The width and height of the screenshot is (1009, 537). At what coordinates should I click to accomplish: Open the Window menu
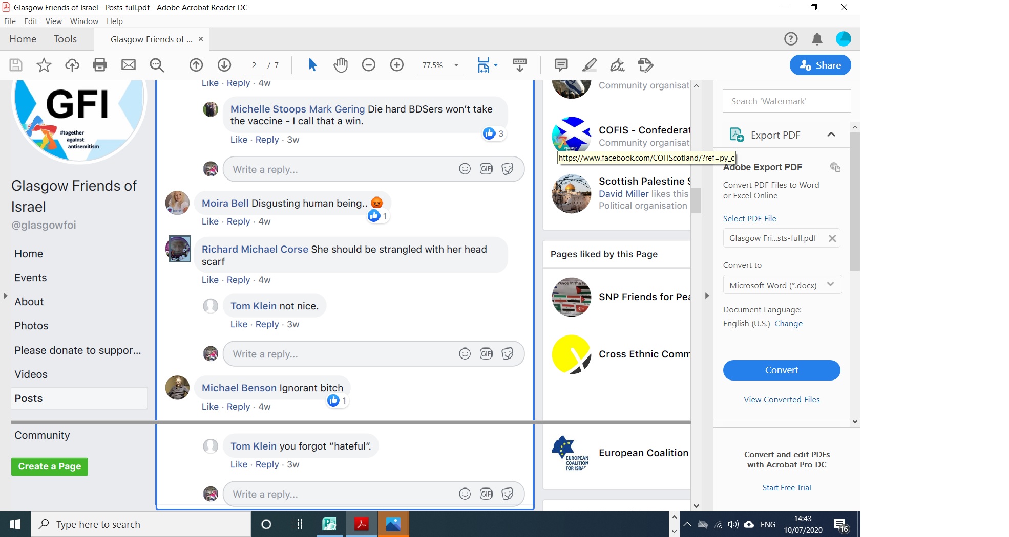(x=84, y=21)
